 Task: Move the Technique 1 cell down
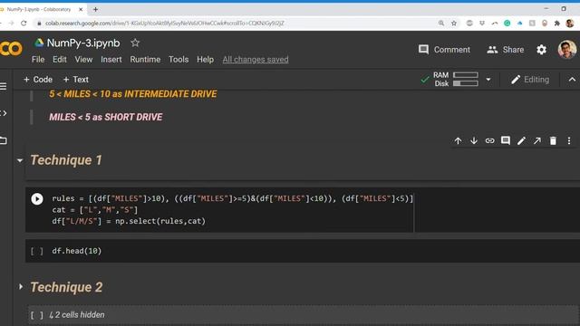point(474,141)
